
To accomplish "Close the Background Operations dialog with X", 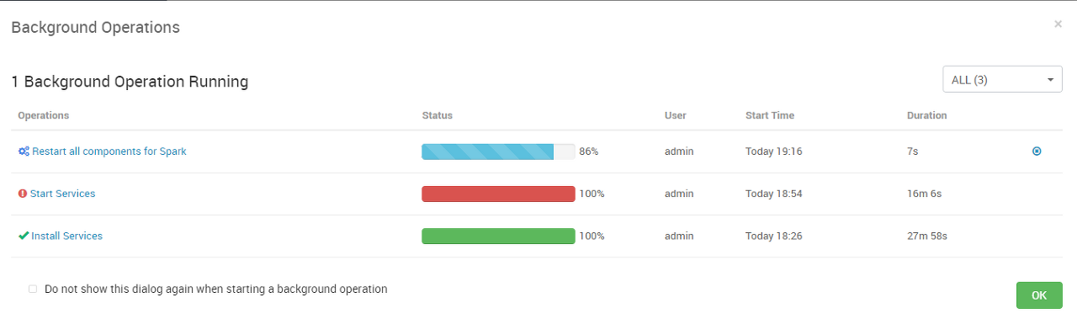I will 1058,24.
